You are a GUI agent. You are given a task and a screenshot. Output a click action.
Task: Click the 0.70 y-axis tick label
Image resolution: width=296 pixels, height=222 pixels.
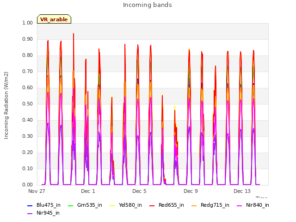pyautogui.click(x=28, y=72)
